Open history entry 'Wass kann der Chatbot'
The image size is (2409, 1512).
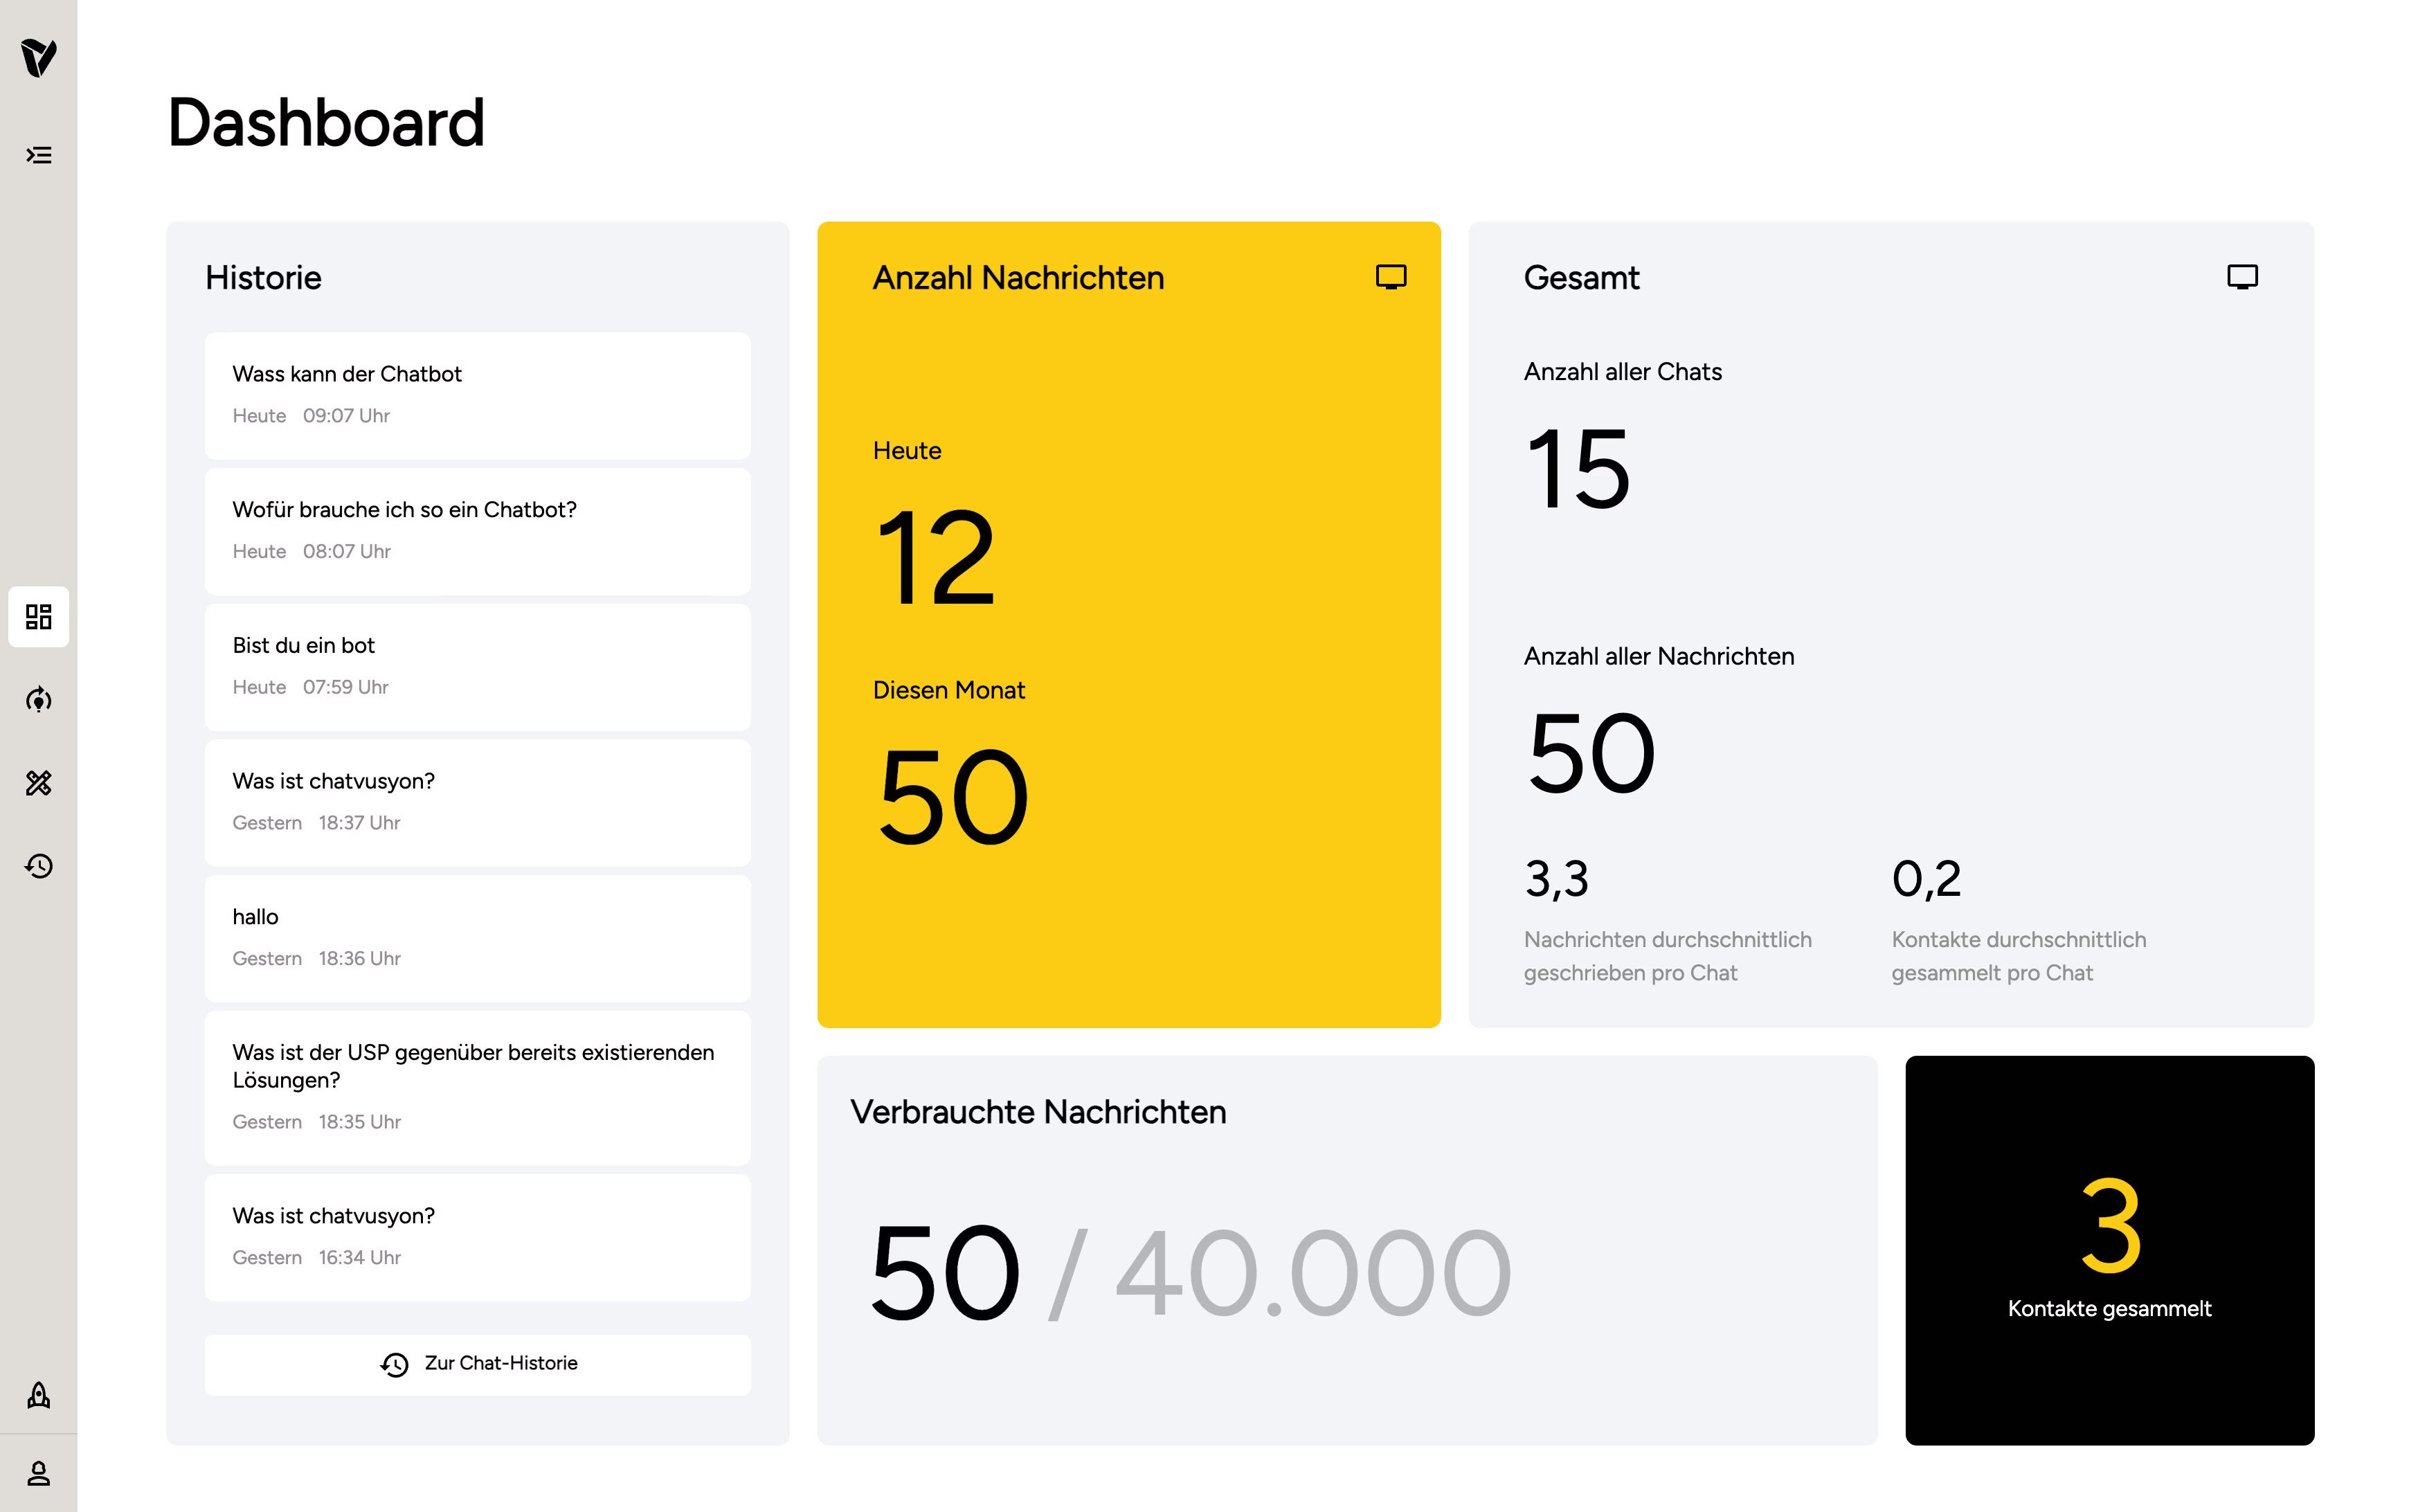tap(478, 395)
